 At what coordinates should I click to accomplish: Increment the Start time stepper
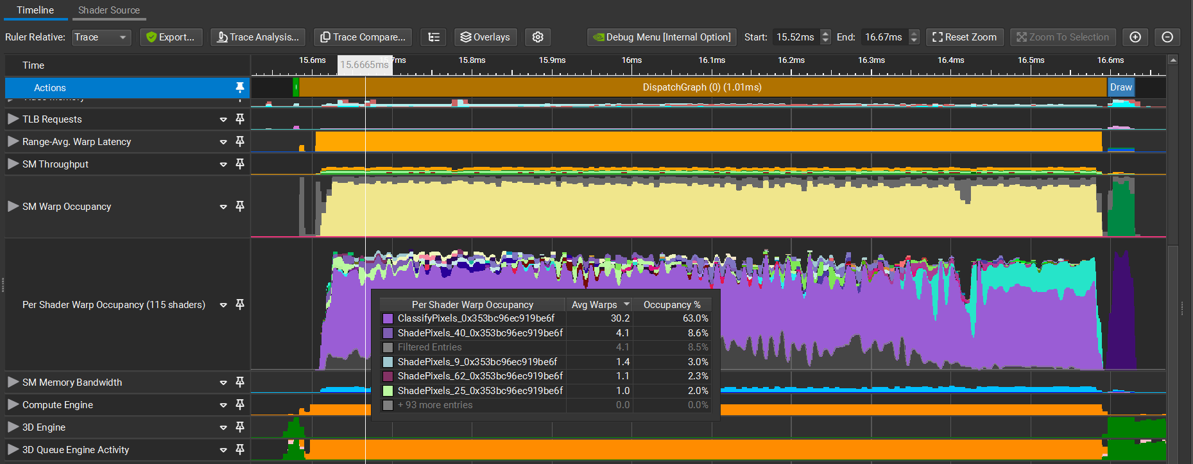coord(826,33)
